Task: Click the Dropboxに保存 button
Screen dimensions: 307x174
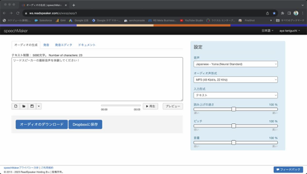Action: 85,124
